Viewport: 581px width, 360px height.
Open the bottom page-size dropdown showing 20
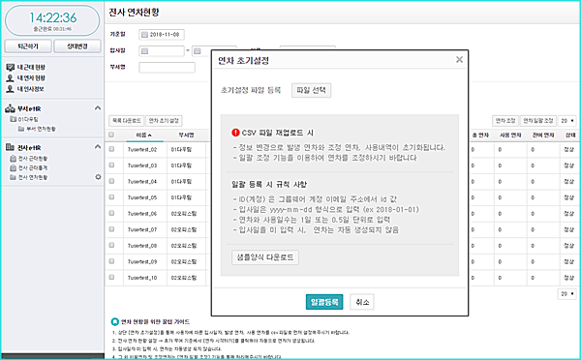point(566,293)
